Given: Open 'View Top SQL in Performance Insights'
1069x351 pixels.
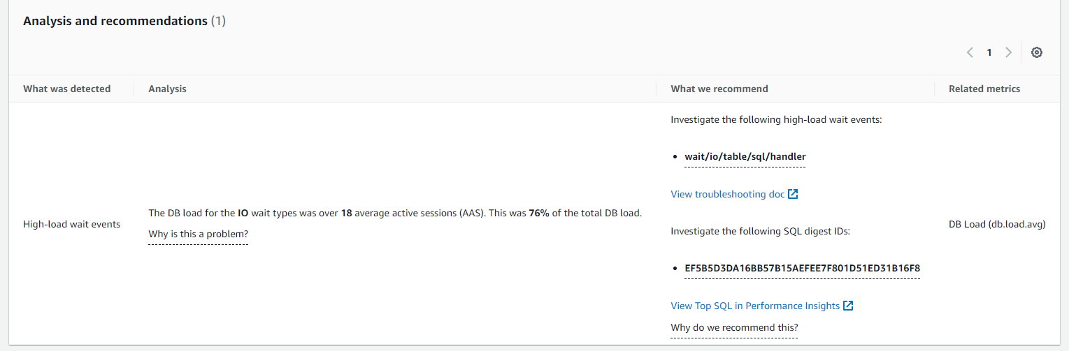Looking at the screenshot, I should 755,306.
